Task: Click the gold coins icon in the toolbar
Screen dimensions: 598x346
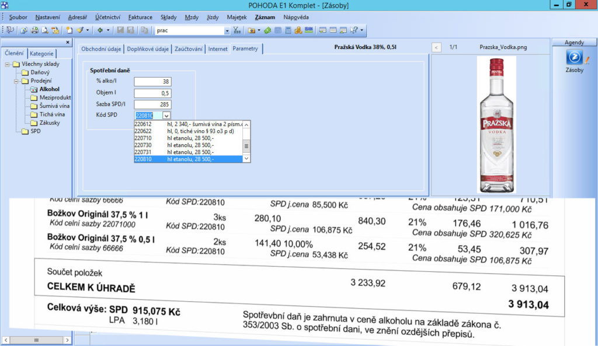Action: point(298,30)
